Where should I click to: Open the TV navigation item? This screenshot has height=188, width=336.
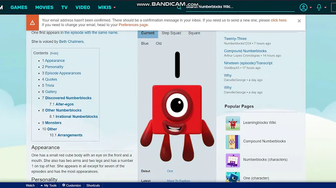(64, 7)
